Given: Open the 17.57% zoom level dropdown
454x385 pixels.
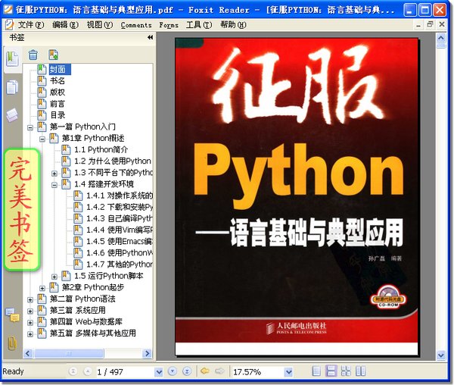Looking at the screenshot, I should coord(288,371).
